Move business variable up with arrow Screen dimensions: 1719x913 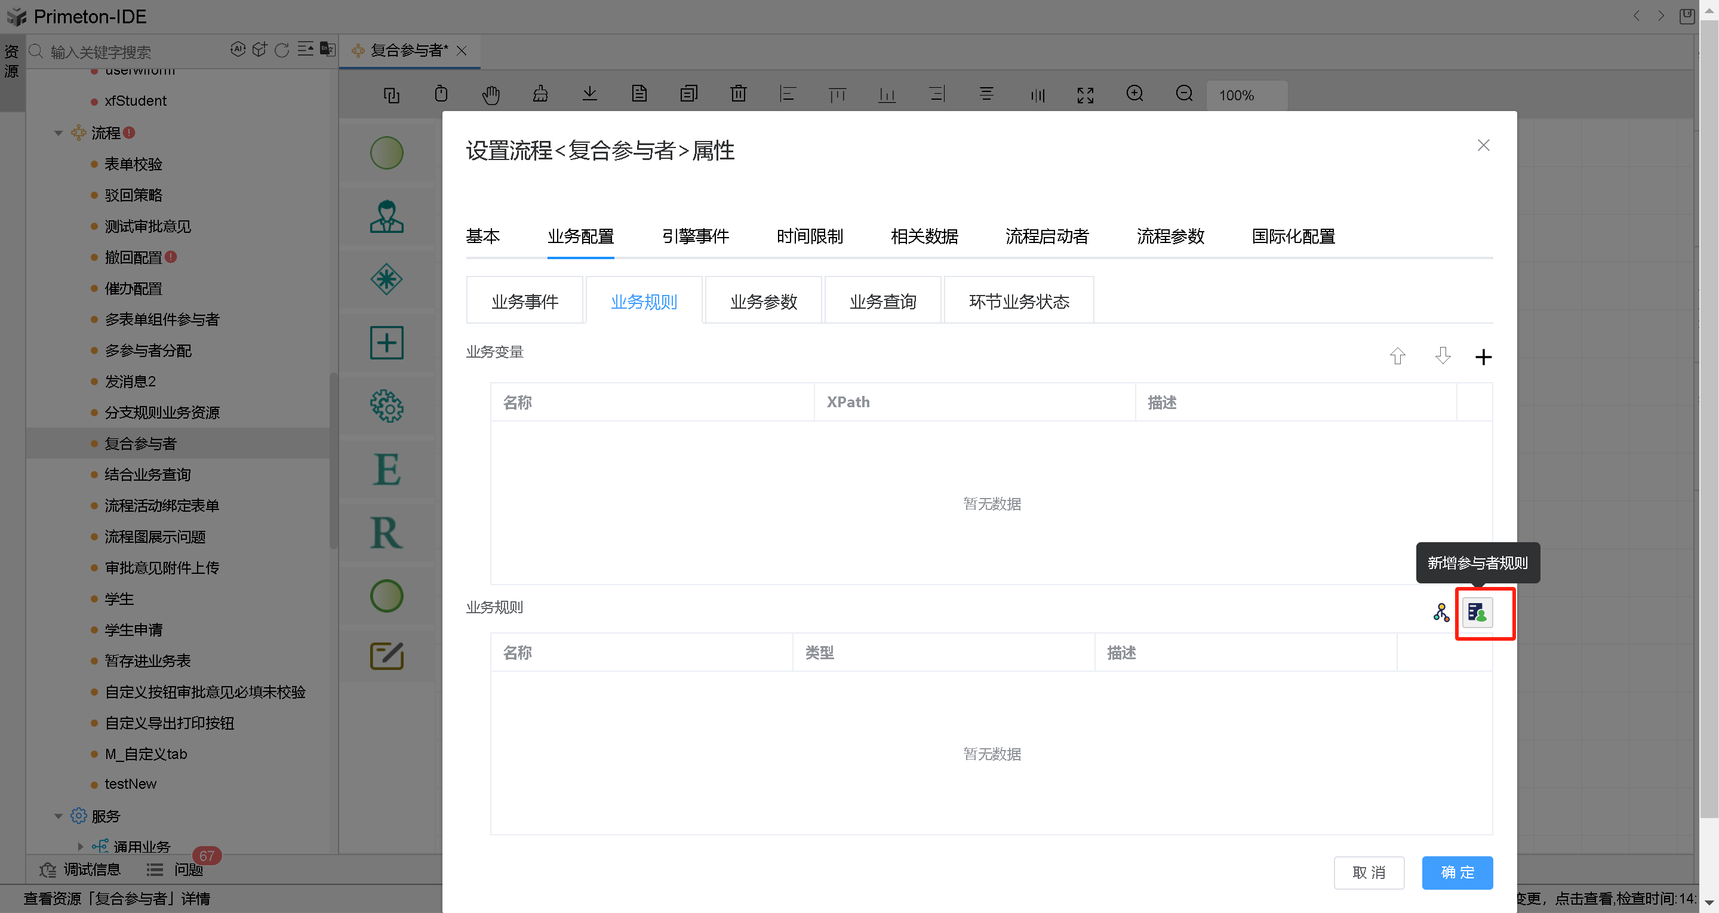tap(1397, 356)
